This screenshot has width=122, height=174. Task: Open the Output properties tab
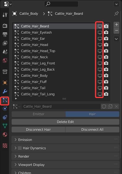[5, 35]
